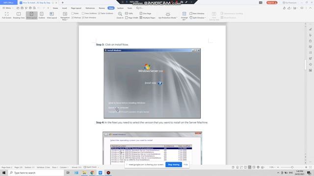Toggle the Markup checkbox

[76, 18]
